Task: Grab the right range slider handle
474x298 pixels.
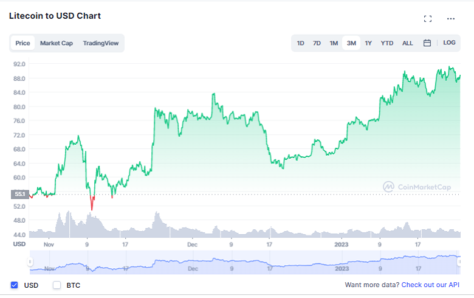Action: tap(459, 262)
